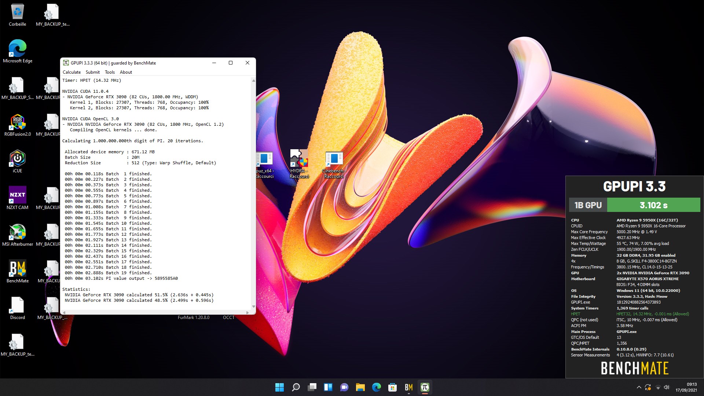
Task: Launch the BenchMate desktop shortcut
Action: 18,272
